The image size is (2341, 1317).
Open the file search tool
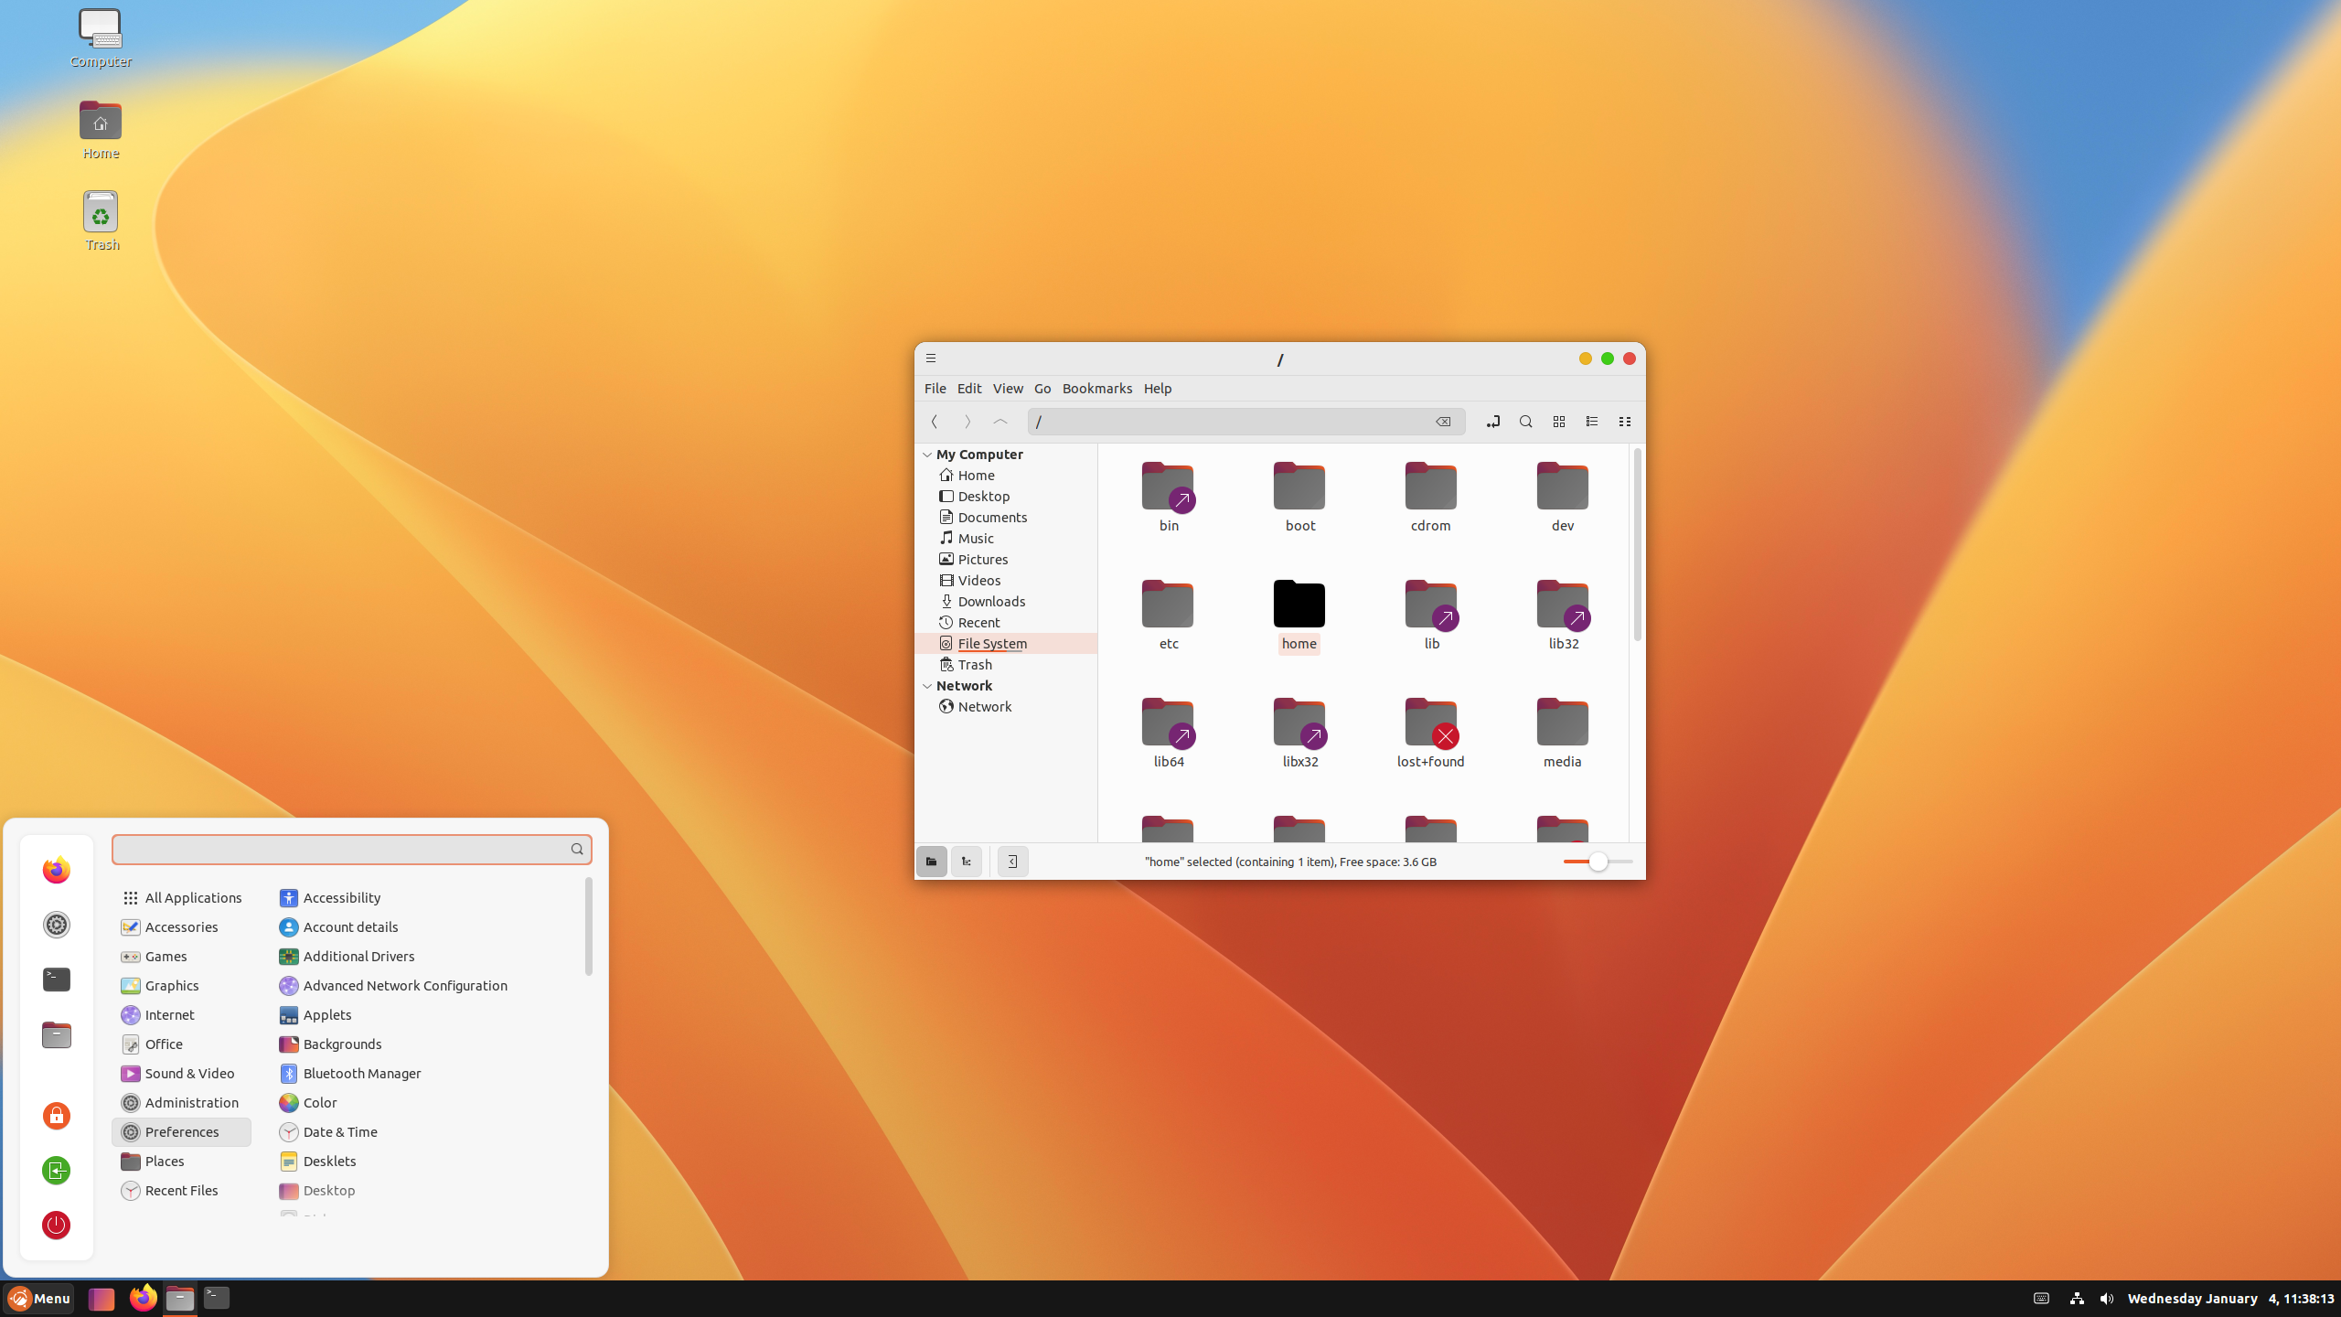pyautogui.click(x=1526, y=422)
